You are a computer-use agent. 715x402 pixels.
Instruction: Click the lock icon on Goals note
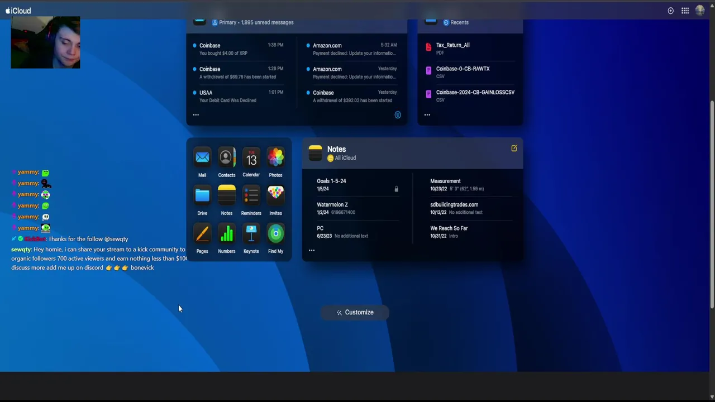point(396,189)
